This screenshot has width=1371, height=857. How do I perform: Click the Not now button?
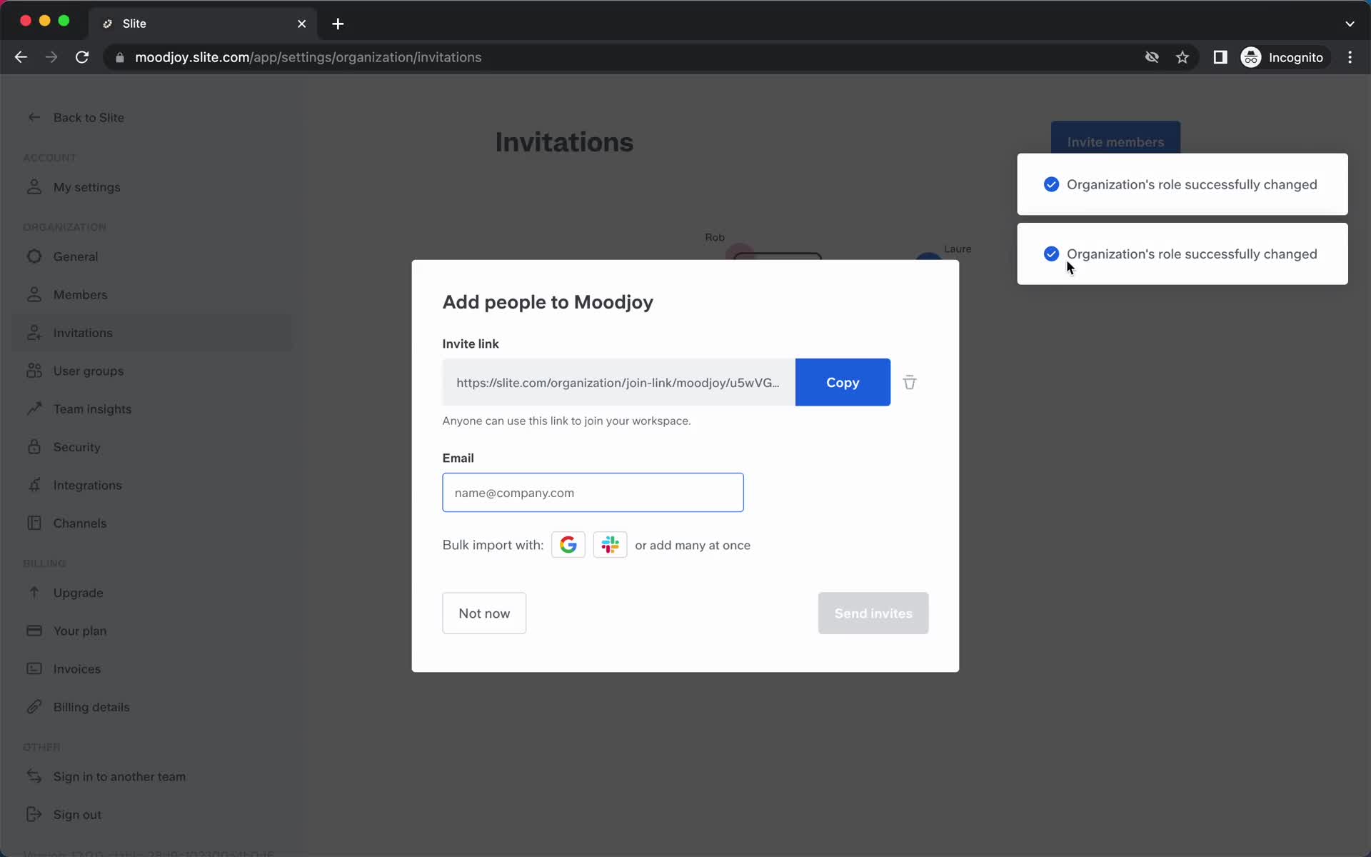[485, 612]
